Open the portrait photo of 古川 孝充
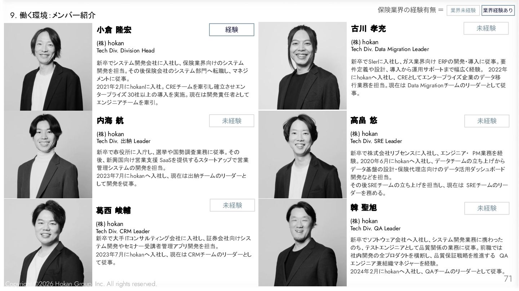 (x=302, y=66)
